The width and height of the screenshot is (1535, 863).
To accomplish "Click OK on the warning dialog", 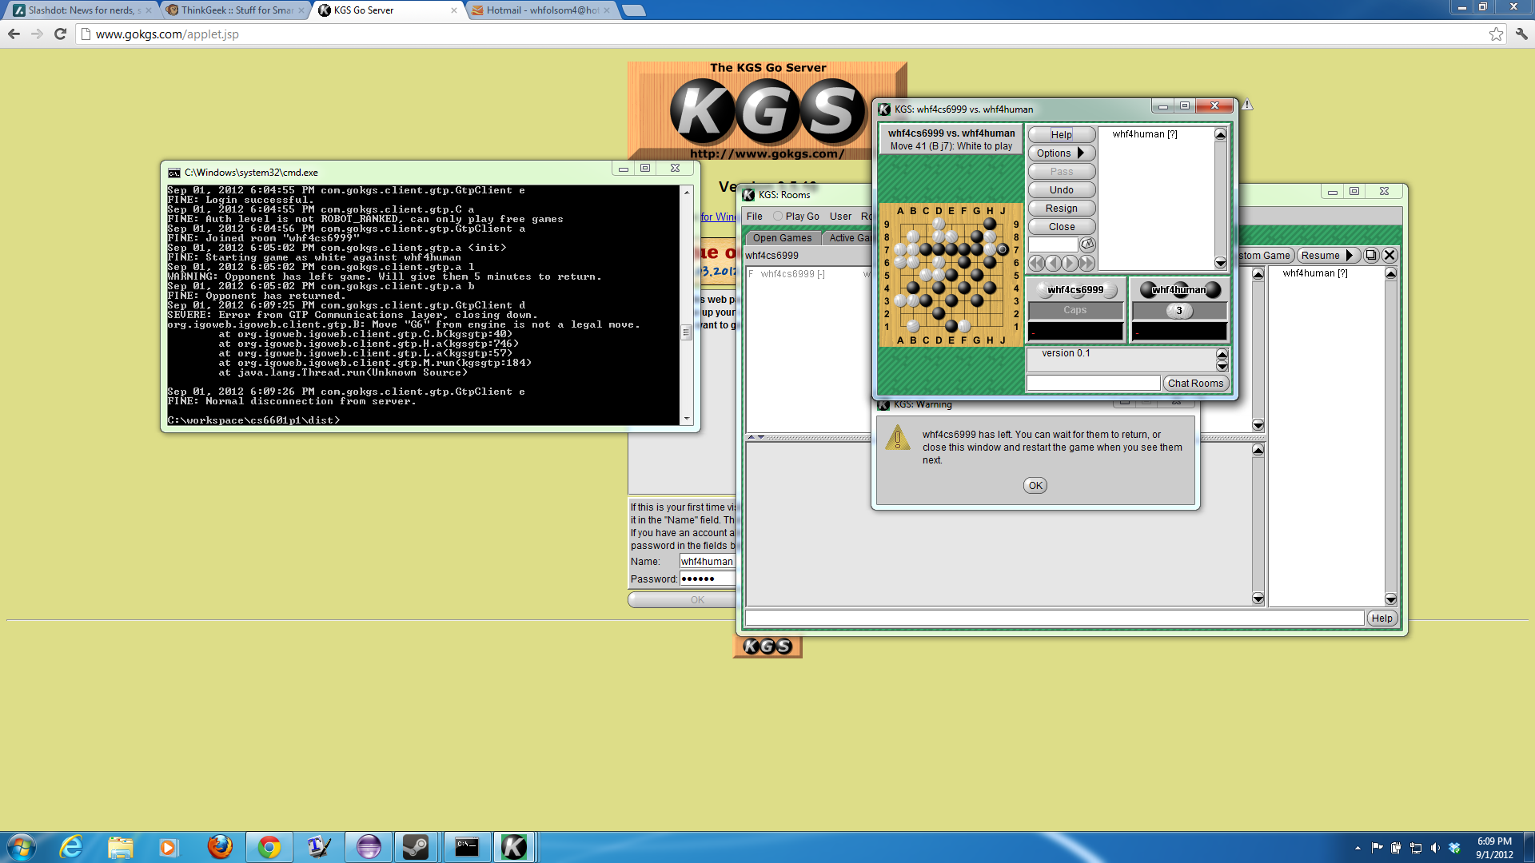I will tap(1035, 486).
